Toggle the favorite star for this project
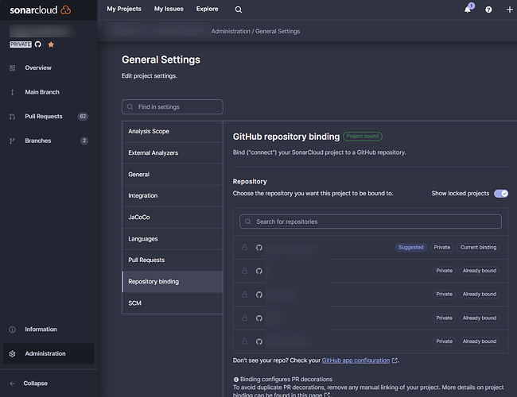 pyautogui.click(x=51, y=44)
